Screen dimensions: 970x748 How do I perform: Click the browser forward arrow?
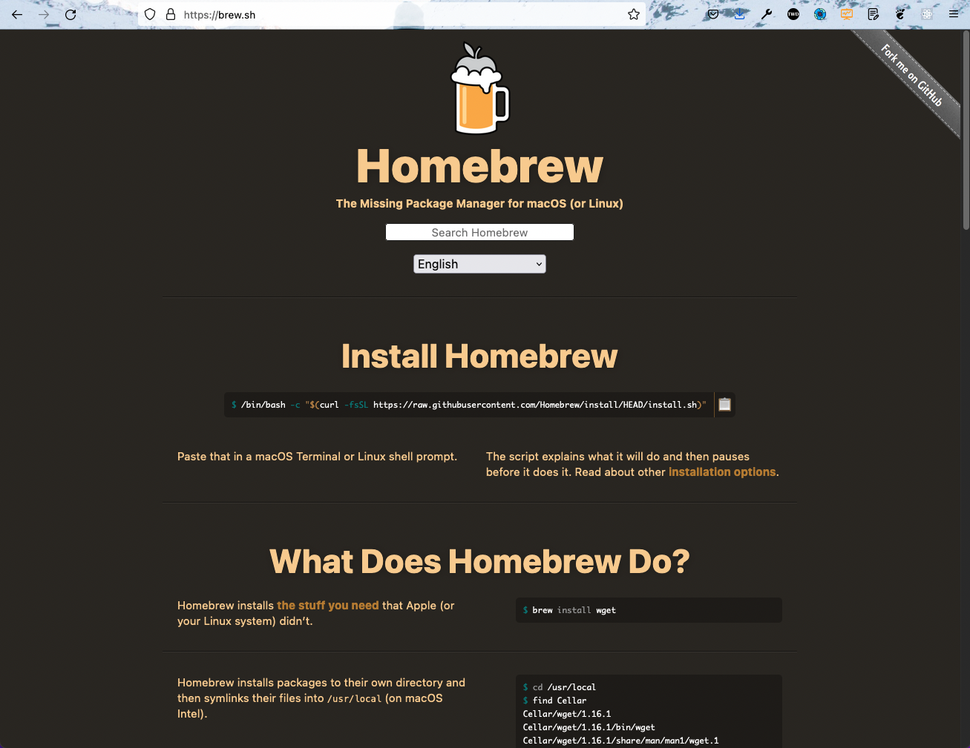click(x=44, y=14)
